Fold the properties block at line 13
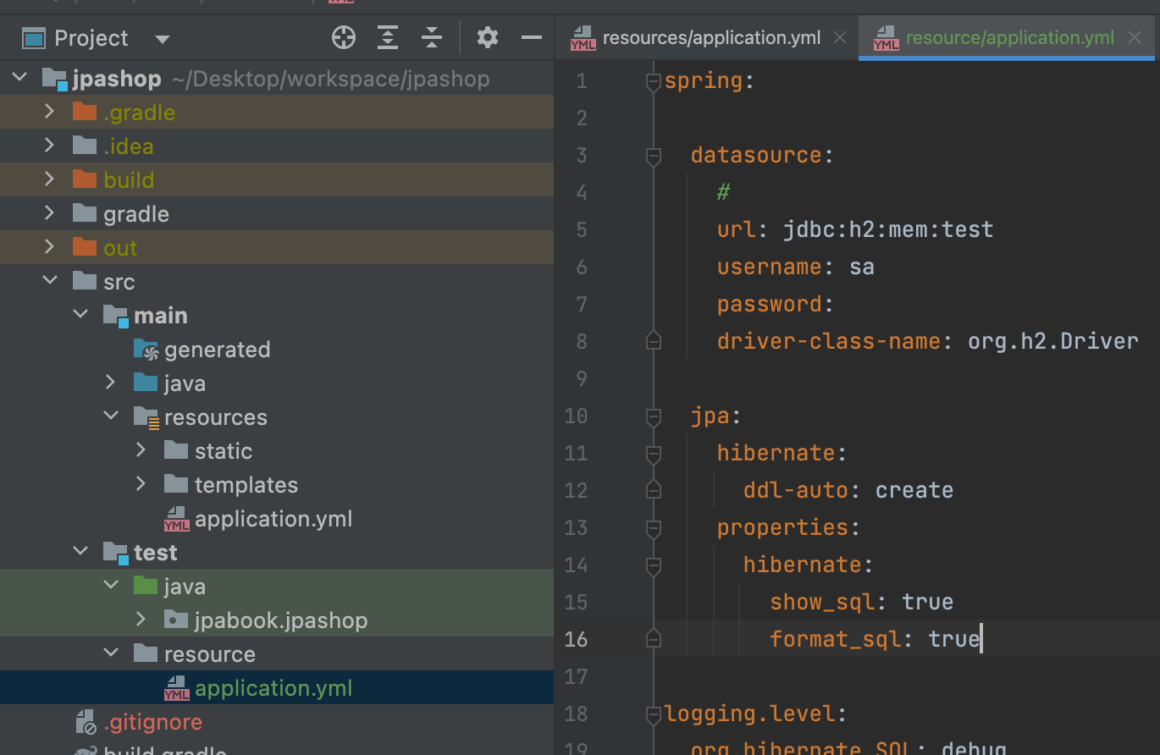Image resolution: width=1160 pixels, height=755 pixels. [653, 528]
